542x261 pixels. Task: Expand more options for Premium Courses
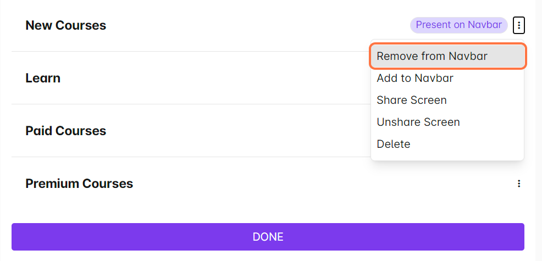(518, 184)
